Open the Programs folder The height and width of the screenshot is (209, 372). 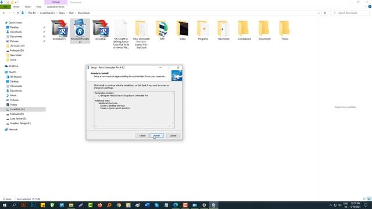[203, 30]
